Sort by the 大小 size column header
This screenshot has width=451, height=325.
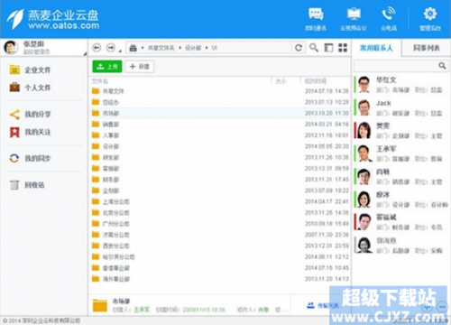tap(281, 81)
